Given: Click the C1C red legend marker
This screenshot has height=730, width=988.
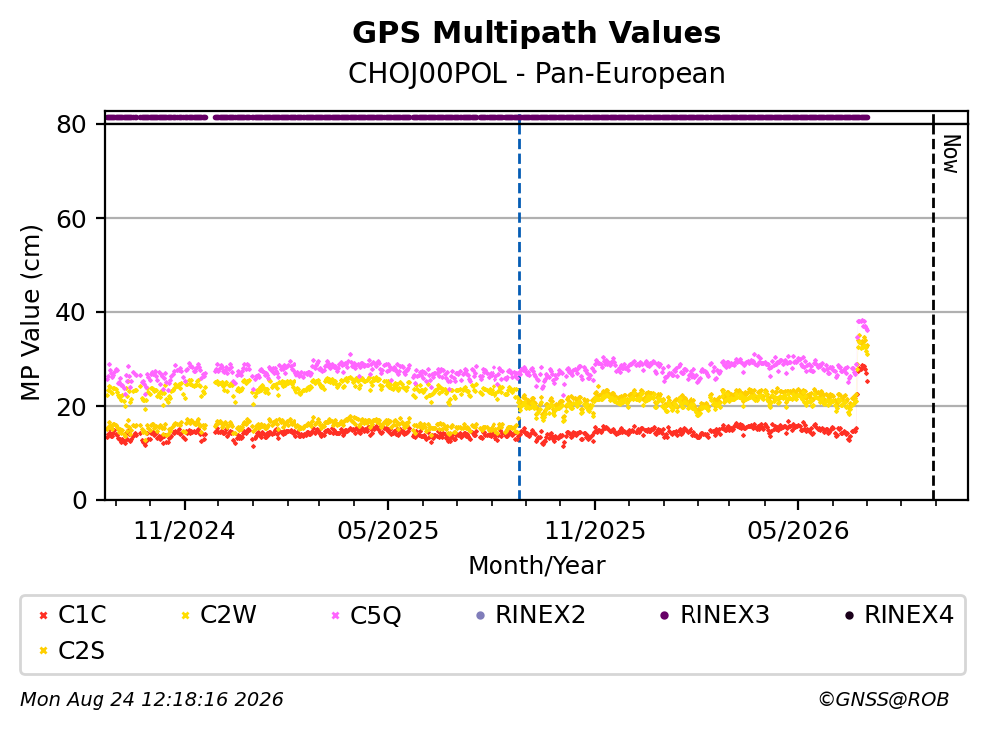Looking at the screenshot, I should click(x=43, y=615).
